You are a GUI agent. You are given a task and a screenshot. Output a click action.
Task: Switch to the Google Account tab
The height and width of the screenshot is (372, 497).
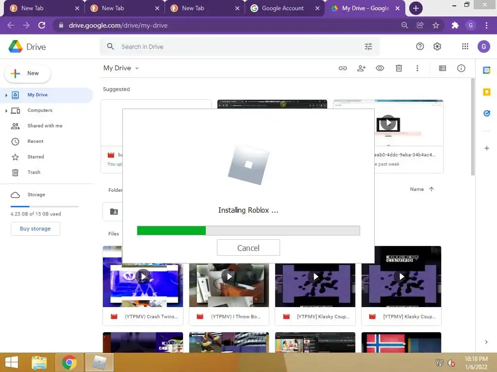[x=283, y=8]
